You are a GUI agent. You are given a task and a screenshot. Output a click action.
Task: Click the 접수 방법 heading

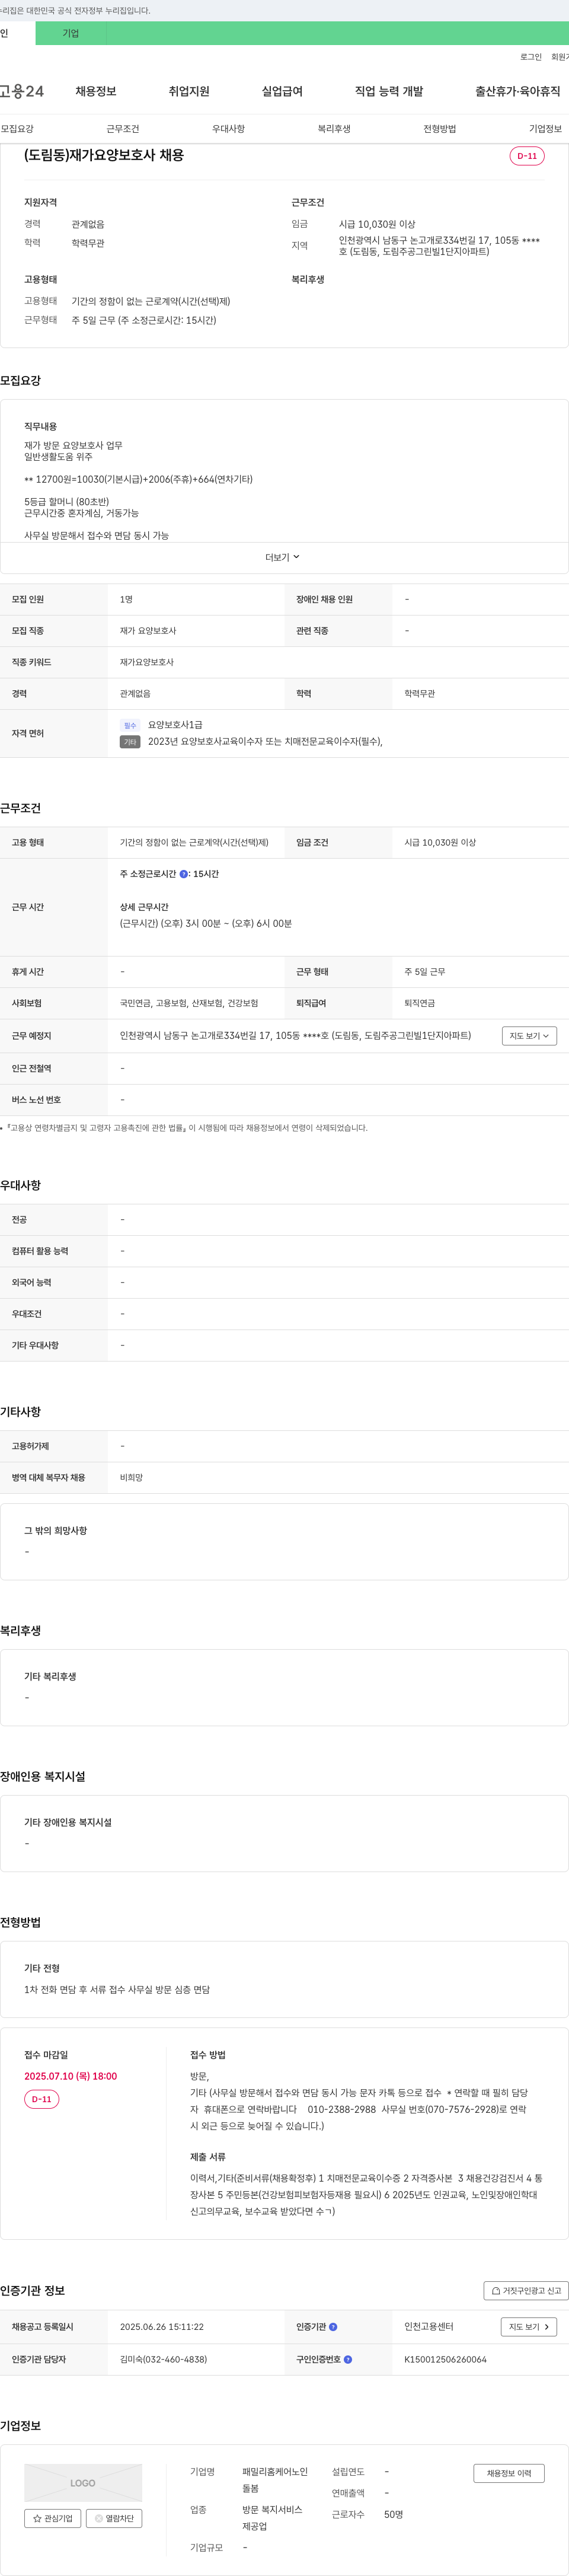(x=208, y=2055)
